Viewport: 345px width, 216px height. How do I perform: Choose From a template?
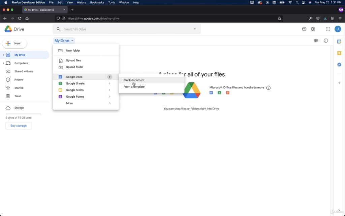pyautogui.click(x=151, y=87)
